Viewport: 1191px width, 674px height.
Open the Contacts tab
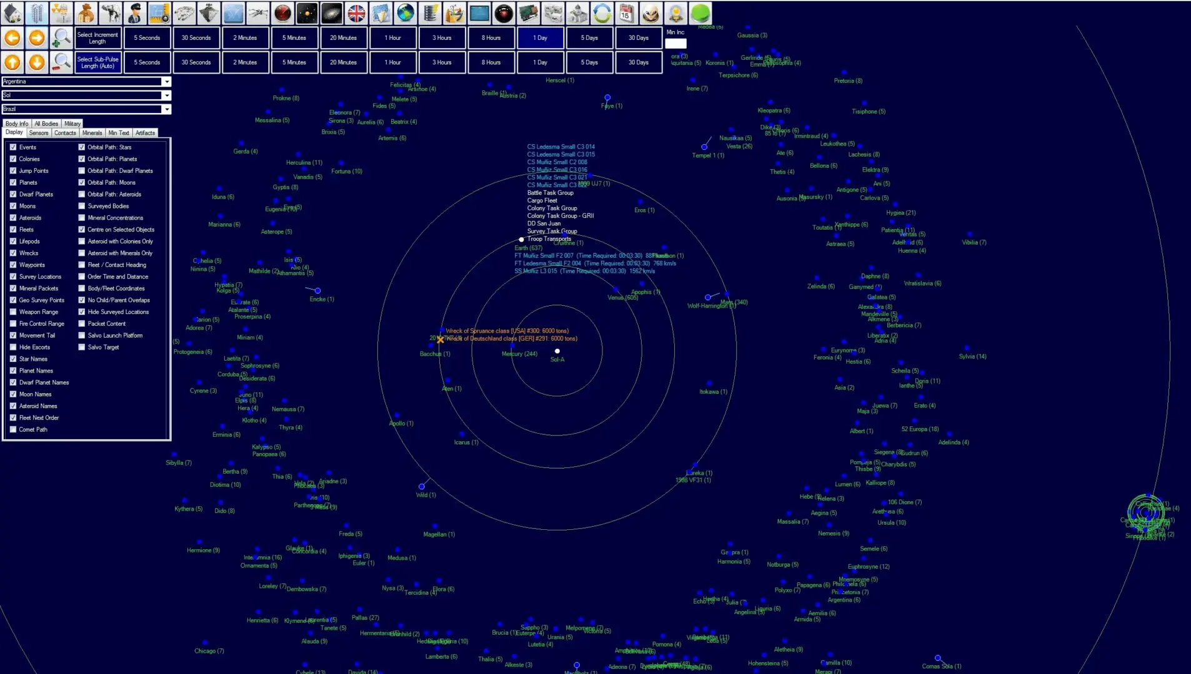click(65, 133)
